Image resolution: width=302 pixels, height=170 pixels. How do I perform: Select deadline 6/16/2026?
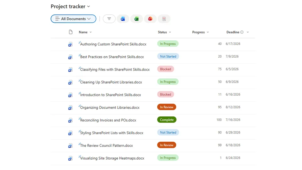(x=233, y=94)
